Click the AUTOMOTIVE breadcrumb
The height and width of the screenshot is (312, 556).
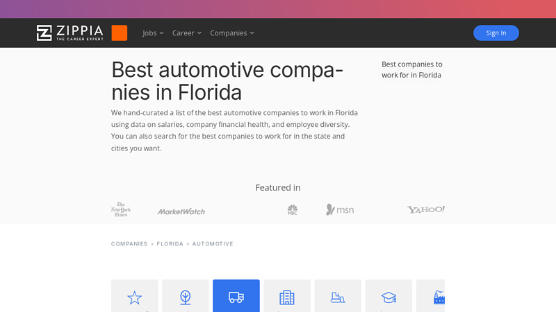pyautogui.click(x=213, y=244)
